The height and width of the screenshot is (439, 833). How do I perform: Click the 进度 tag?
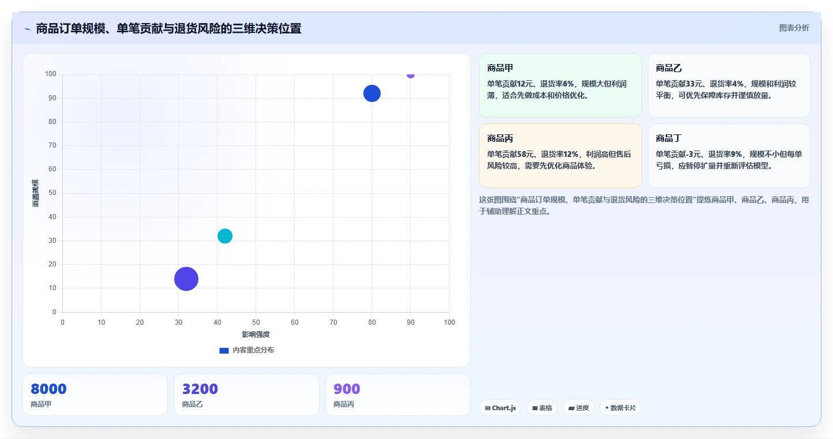[579, 408]
